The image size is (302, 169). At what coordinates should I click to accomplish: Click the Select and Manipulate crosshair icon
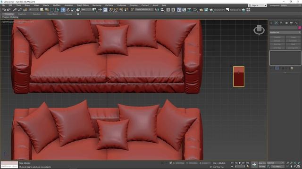pos(100,9)
